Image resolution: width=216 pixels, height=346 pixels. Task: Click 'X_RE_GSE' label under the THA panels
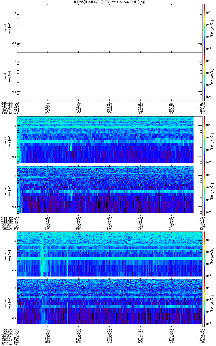pos(7,103)
